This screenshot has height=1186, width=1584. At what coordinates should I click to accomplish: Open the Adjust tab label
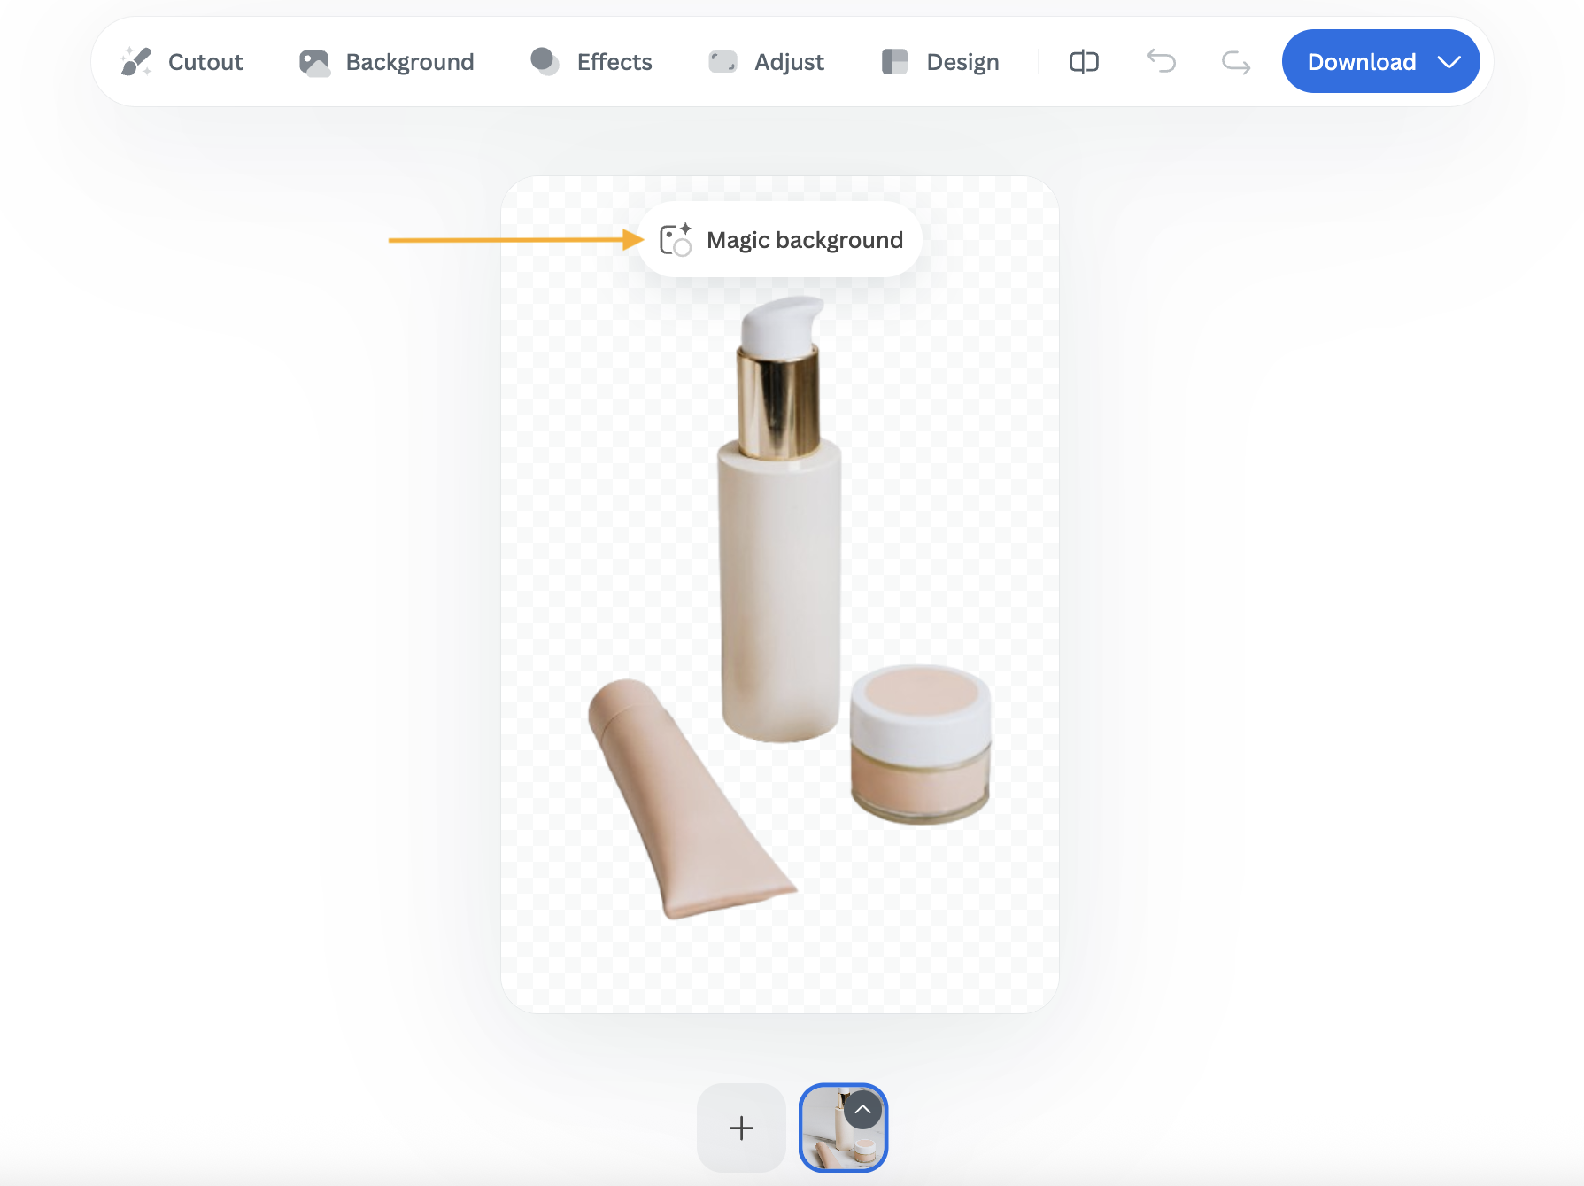[x=789, y=62]
